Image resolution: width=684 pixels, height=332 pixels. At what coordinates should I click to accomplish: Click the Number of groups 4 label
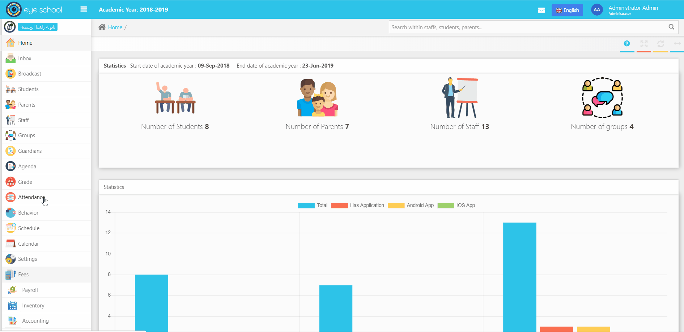[x=602, y=127]
